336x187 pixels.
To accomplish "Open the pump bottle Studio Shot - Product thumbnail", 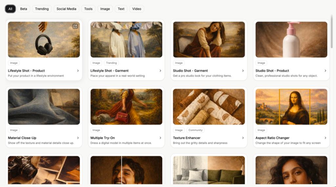I will click(x=291, y=39).
